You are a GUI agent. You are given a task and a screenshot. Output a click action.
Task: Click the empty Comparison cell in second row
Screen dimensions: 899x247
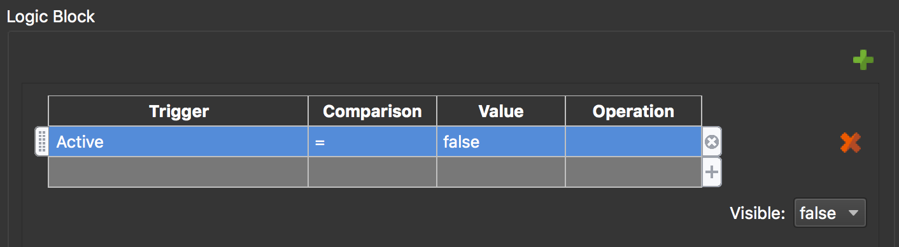(x=372, y=172)
